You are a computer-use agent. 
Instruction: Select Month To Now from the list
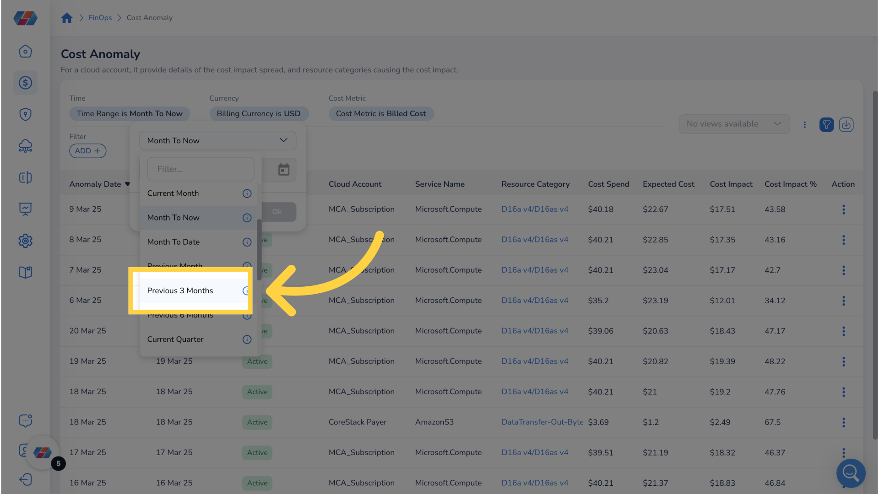tap(198, 218)
